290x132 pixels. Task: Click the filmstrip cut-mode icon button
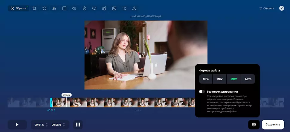click(78, 125)
